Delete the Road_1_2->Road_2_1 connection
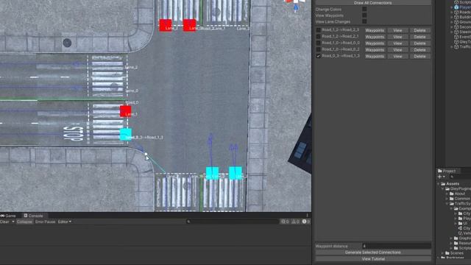 click(x=419, y=37)
